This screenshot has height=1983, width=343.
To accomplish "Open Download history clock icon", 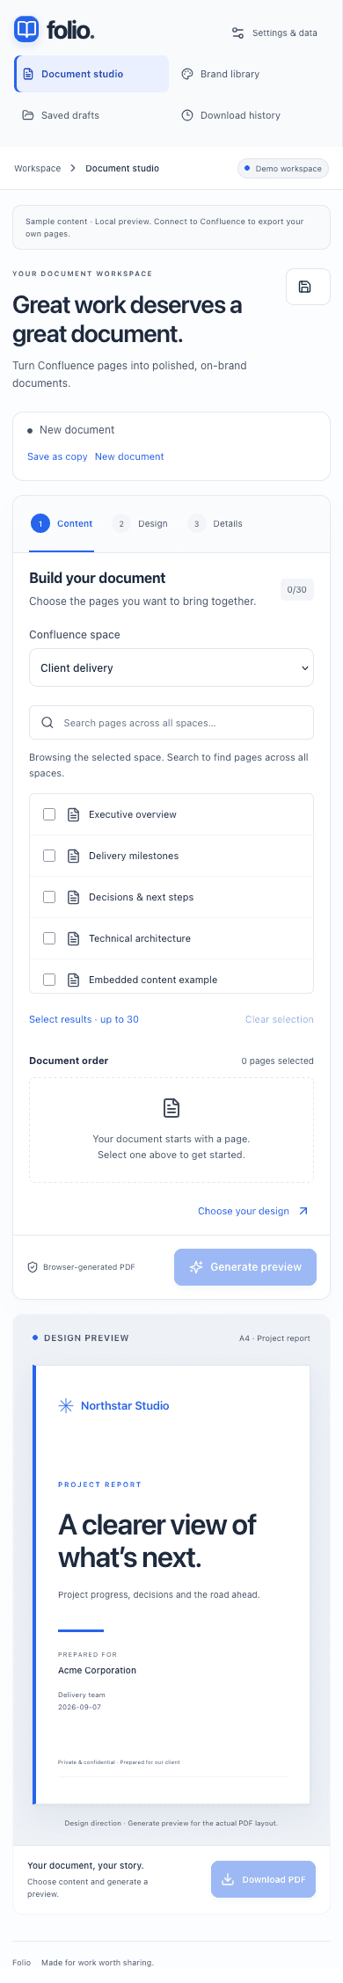I will (187, 115).
